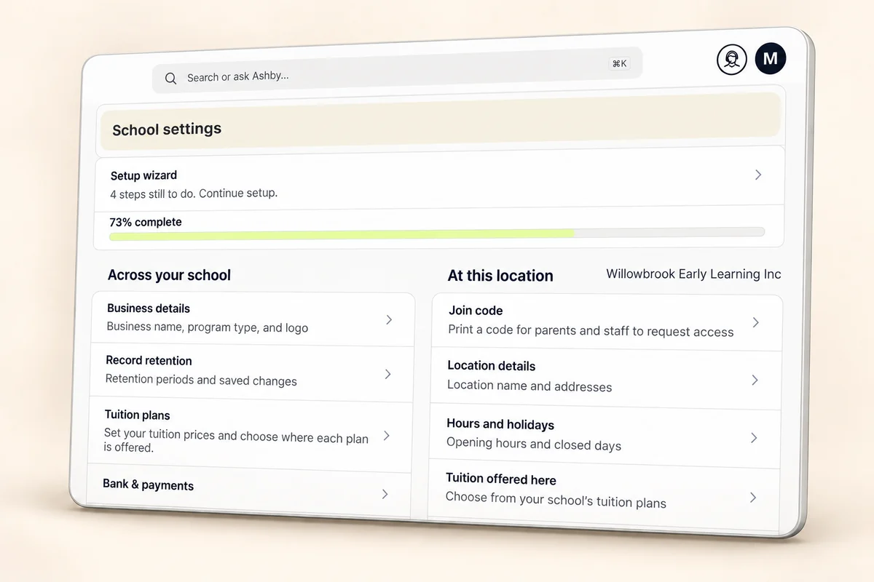Open Tuition plans chevron
874x582 pixels.
387,435
